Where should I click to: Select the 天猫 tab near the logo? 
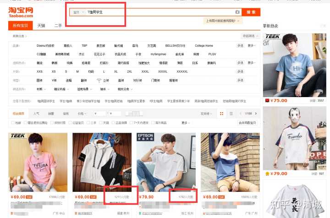(41, 26)
